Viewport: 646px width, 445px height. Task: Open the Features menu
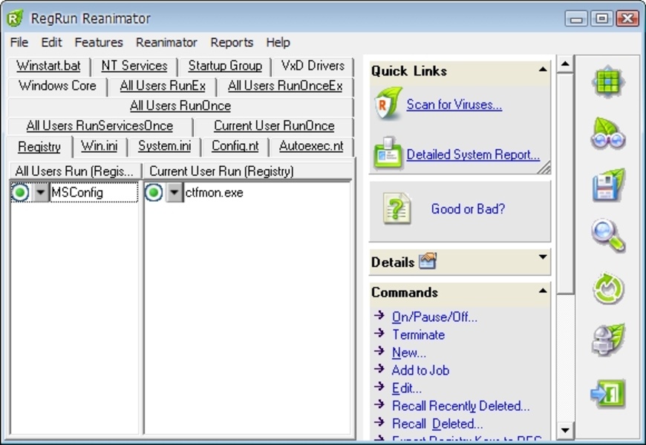click(99, 42)
